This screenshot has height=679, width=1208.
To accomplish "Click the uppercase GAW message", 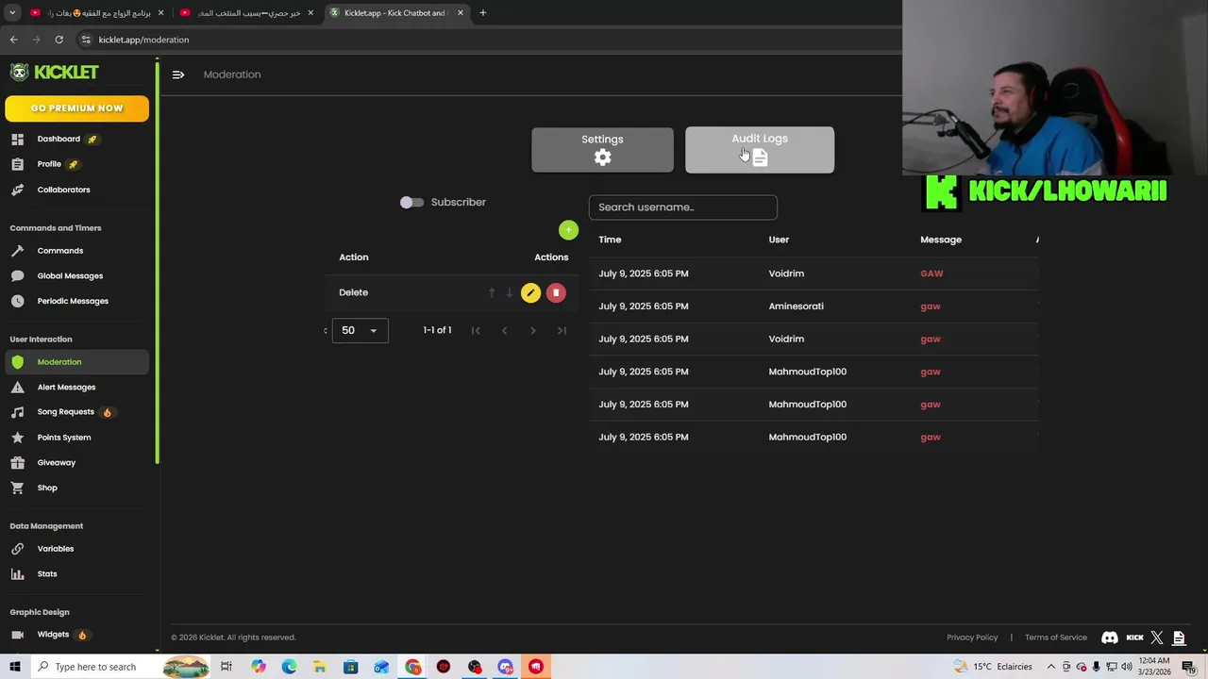I will tap(931, 273).
